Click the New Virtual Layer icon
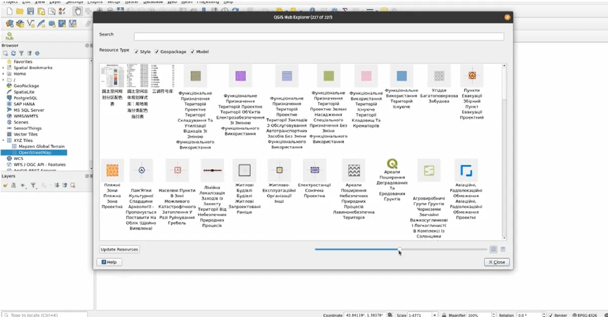The width and height of the screenshot is (608, 317). click(72, 23)
